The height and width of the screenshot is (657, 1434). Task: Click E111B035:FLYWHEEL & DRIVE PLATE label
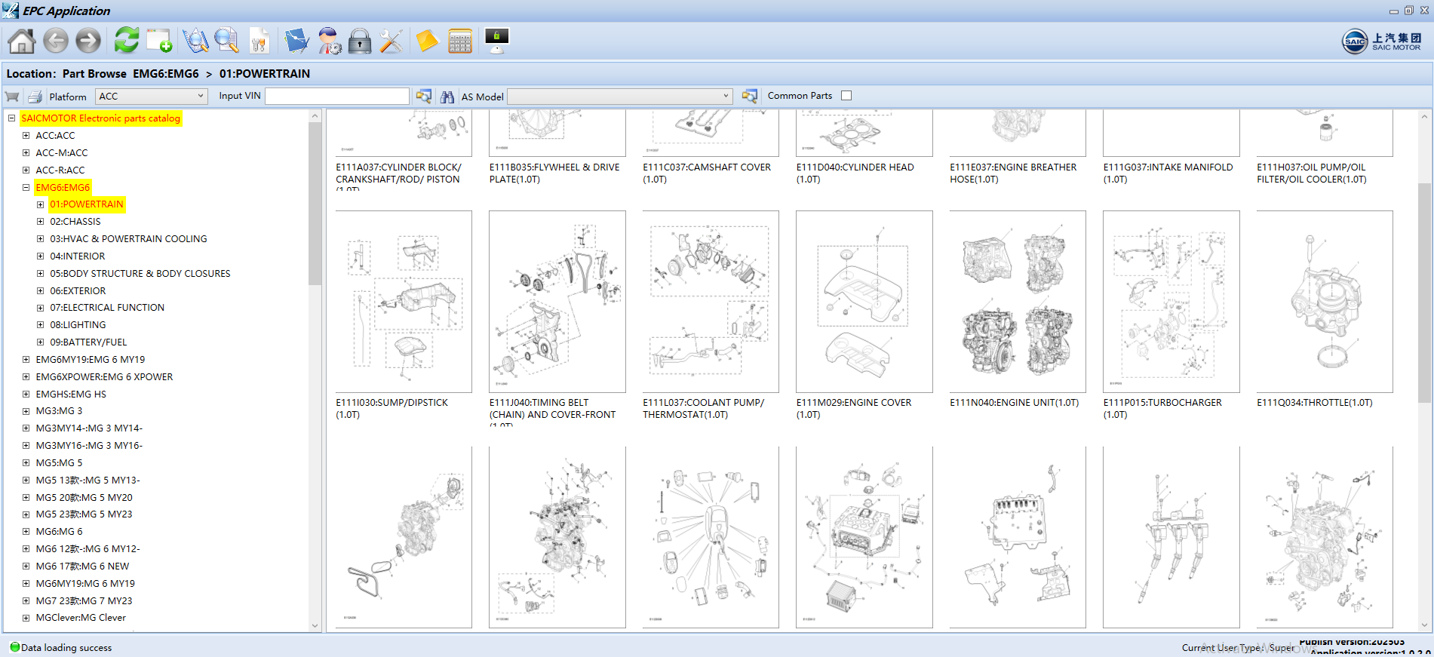(x=554, y=173)
